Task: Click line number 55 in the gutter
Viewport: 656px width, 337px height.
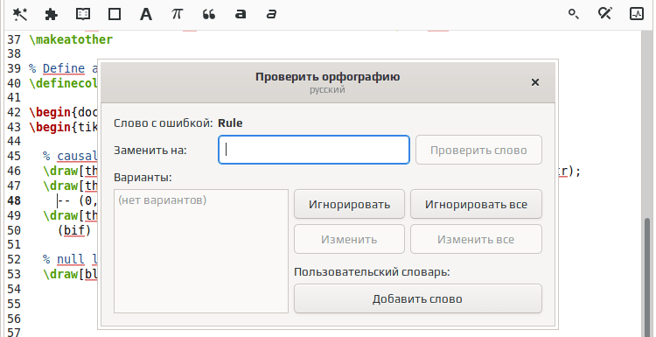Action: tap(14, 304)
